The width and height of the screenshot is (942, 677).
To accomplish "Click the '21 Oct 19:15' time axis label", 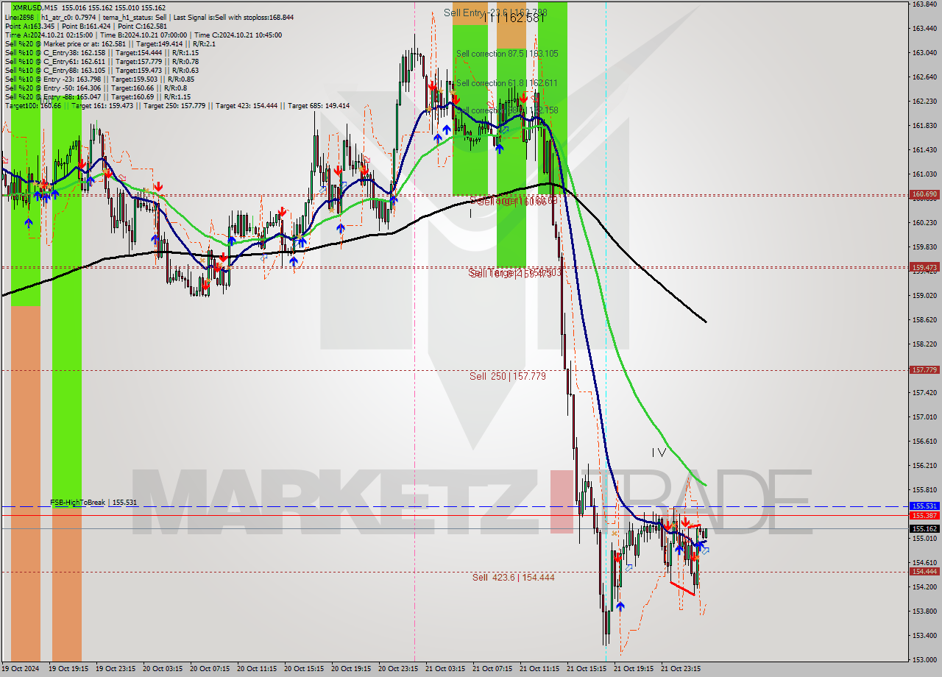I will click(x=634, y=669).
